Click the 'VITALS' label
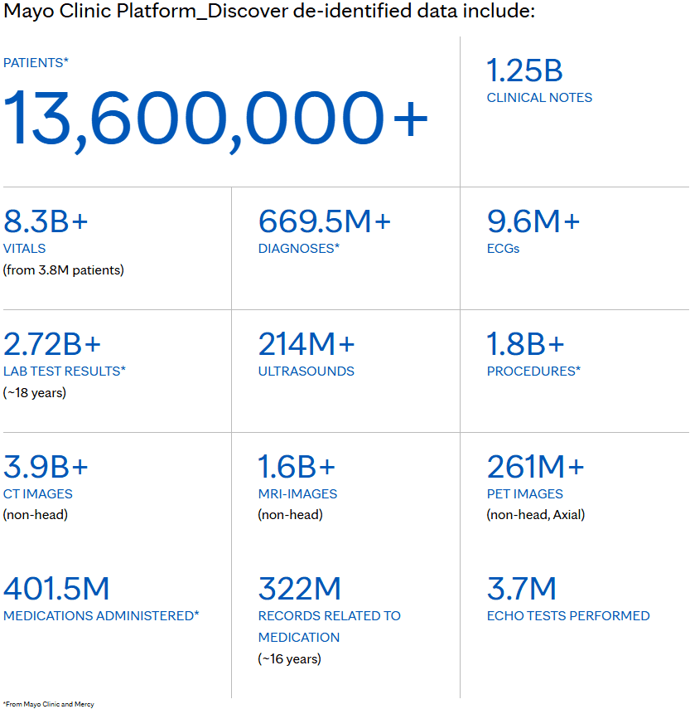The width and height of the screenshot is (690, 709). pos(24,249)
